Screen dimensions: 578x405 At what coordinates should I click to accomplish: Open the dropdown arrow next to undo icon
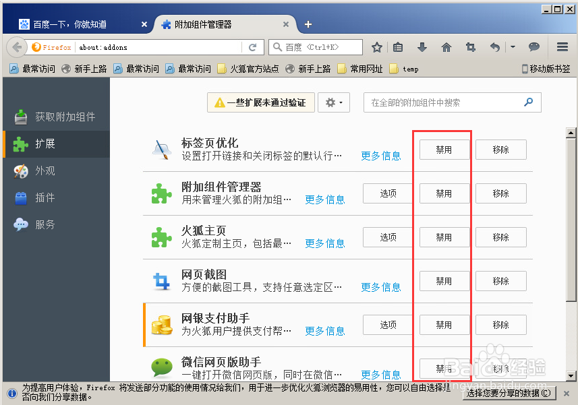tap(513, 47)
